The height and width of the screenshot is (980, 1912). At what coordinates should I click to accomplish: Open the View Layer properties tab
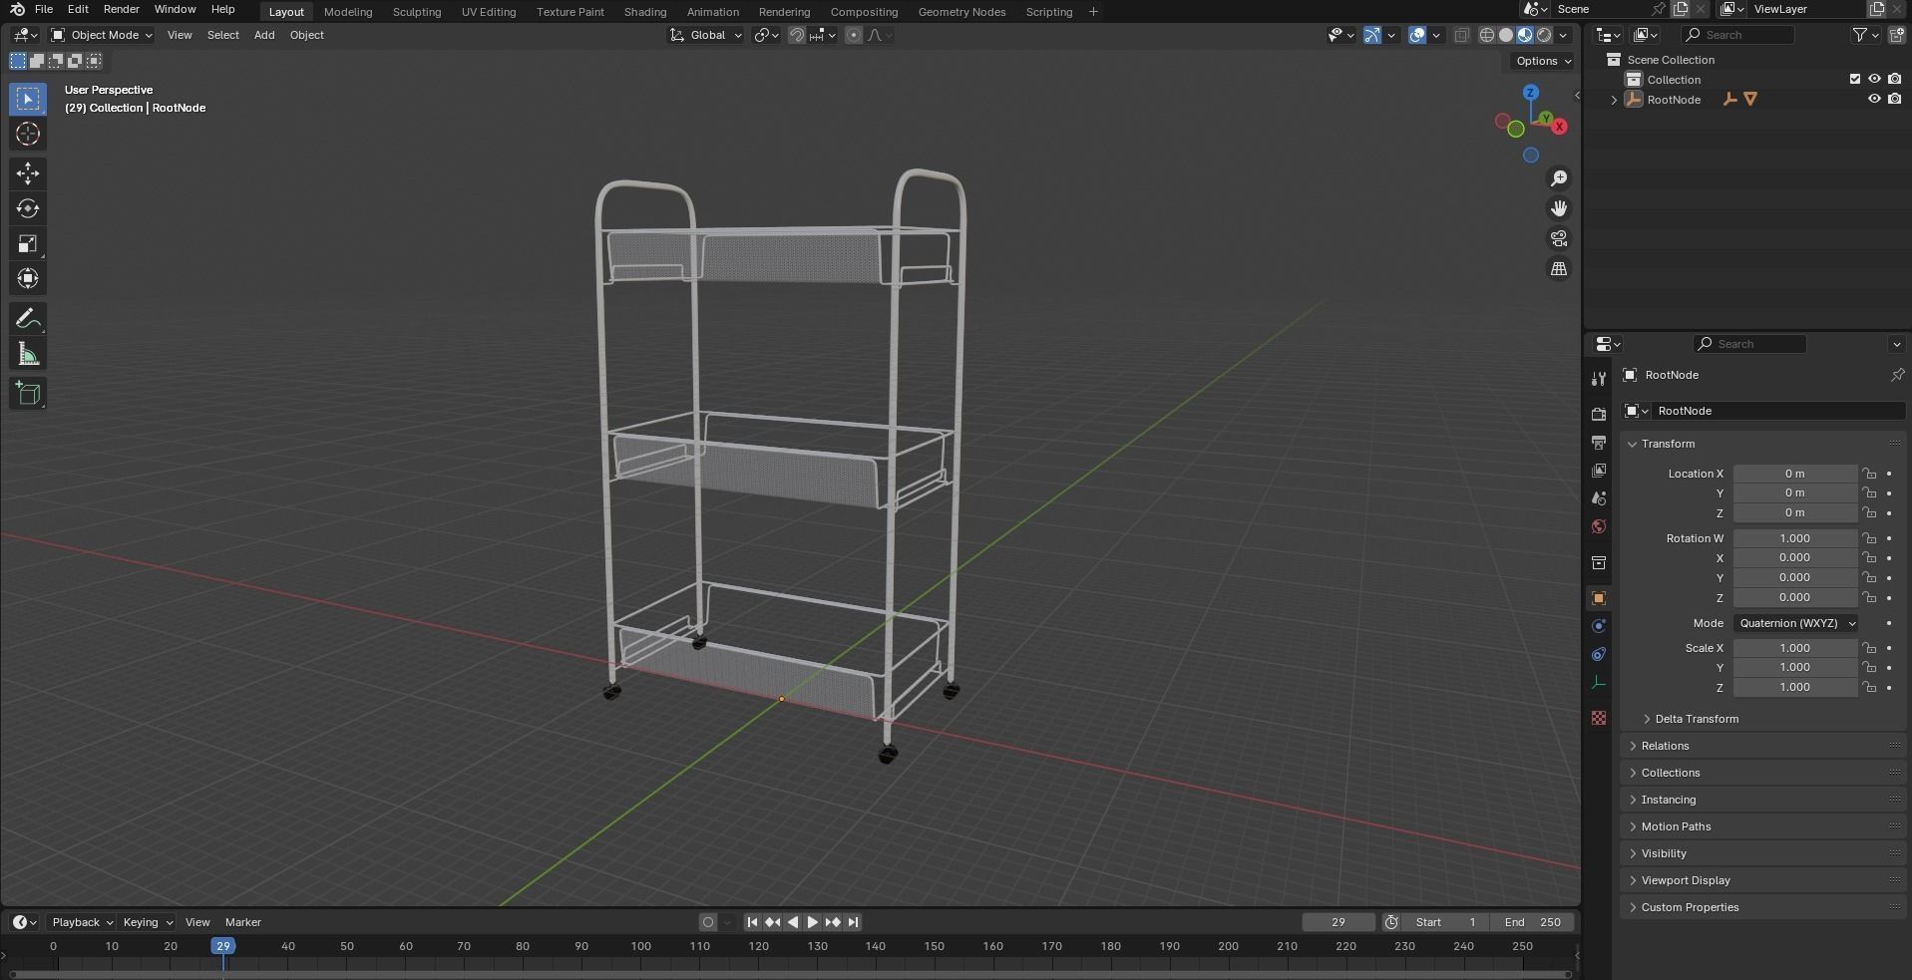(x=1599, y=470)
